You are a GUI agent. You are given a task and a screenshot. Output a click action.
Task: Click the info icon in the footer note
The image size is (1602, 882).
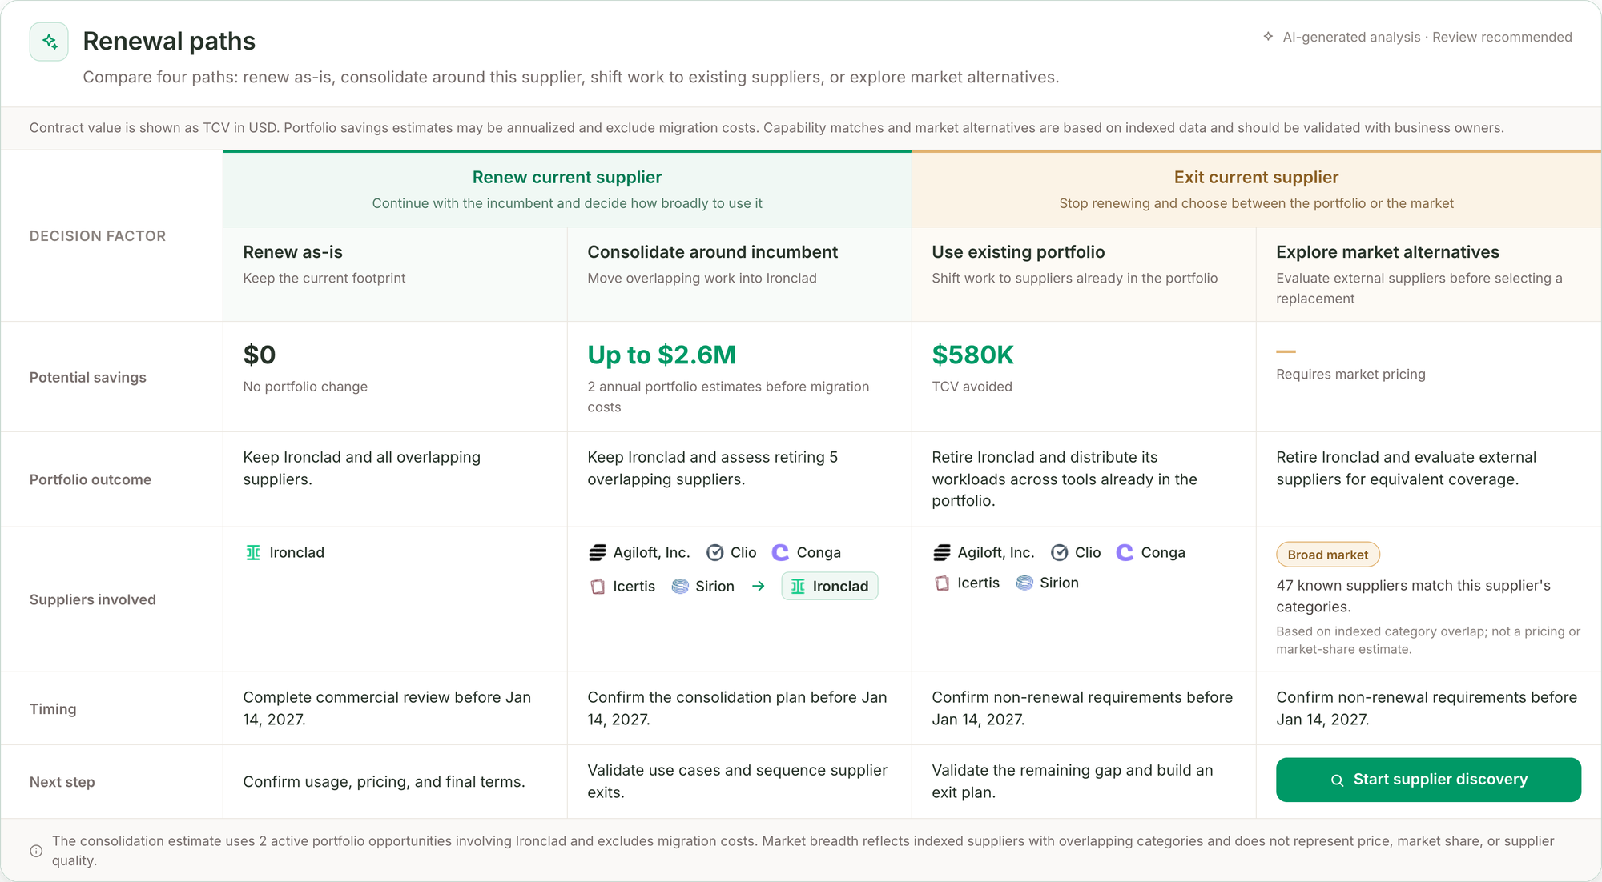[x=36, y=851]
